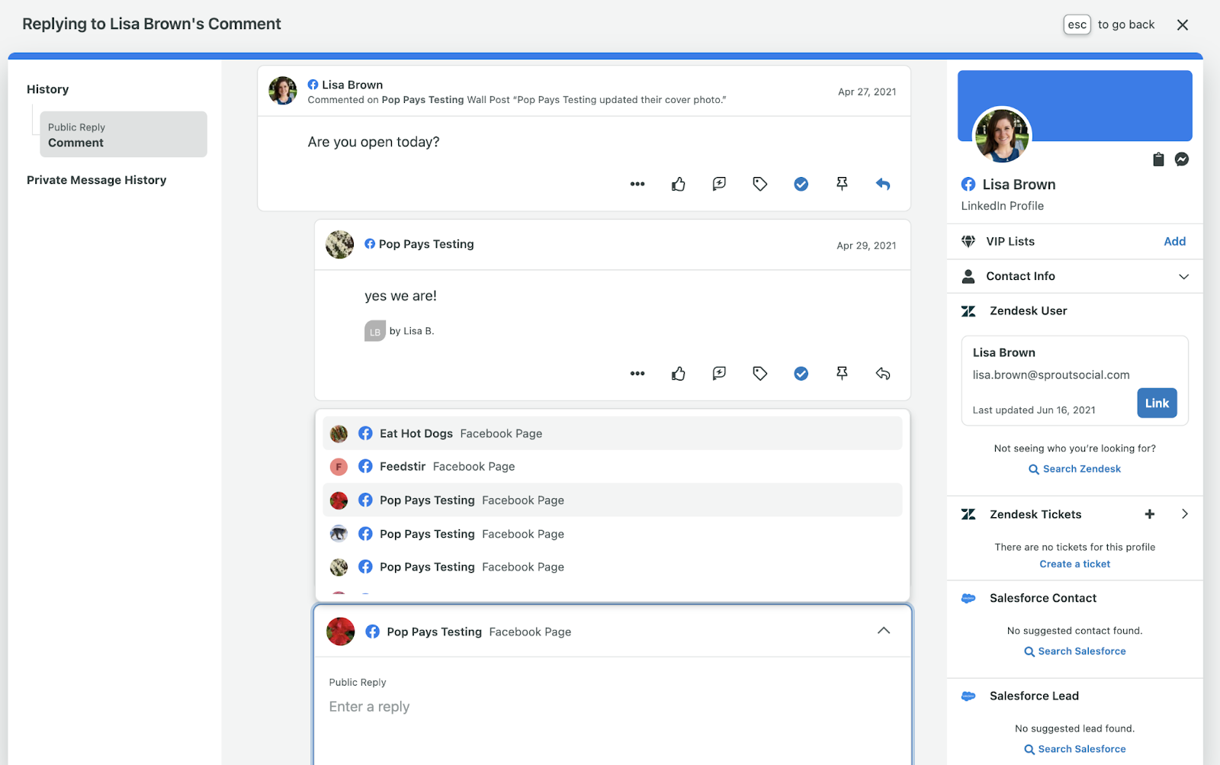Click Salesforce Lead cloud icon

968,696
